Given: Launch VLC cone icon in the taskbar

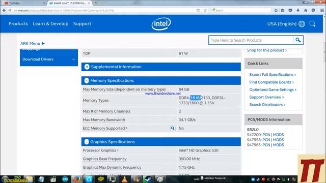Looking at the screenshot, I should tap(124, 179).
